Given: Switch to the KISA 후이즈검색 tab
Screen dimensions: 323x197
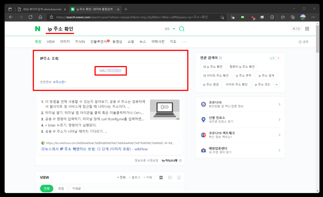Looking at the screenshot, I should pos(42,9).
